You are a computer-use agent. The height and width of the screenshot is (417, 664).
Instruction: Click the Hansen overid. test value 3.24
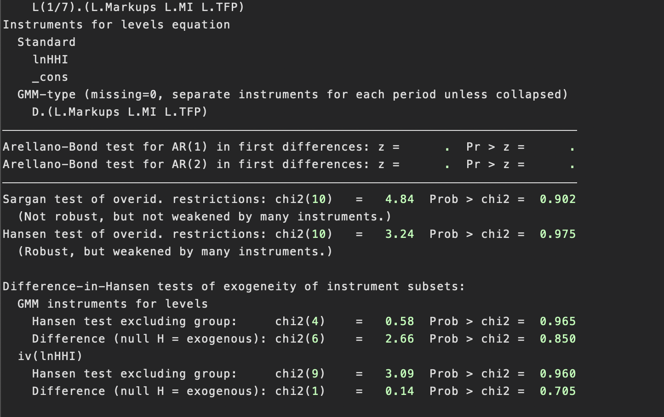399,234
